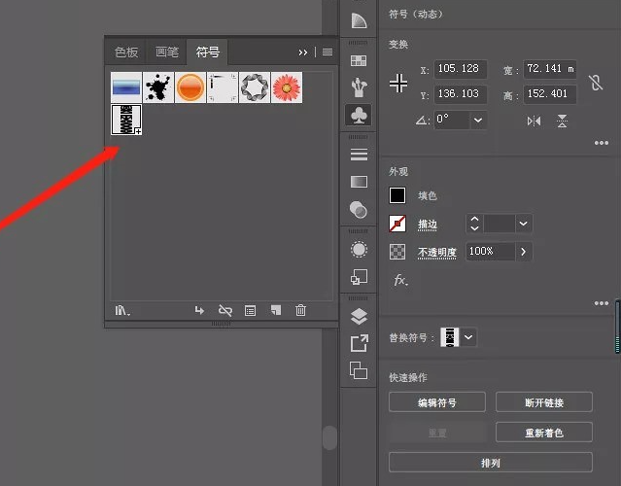Screen dimensions: 621x486
Task: Open the Appearance dotted circle dock icon
Action: pyautogui.click(x=359, y=250)
